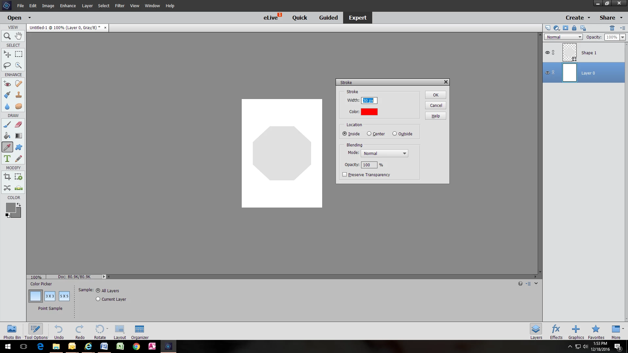
Task: Select the Eraser tool
Action: pyautogui.click(x=19, y=125)
